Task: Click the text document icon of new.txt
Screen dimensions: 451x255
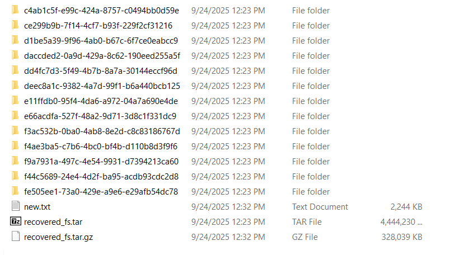Action: (x=15, y=207)
